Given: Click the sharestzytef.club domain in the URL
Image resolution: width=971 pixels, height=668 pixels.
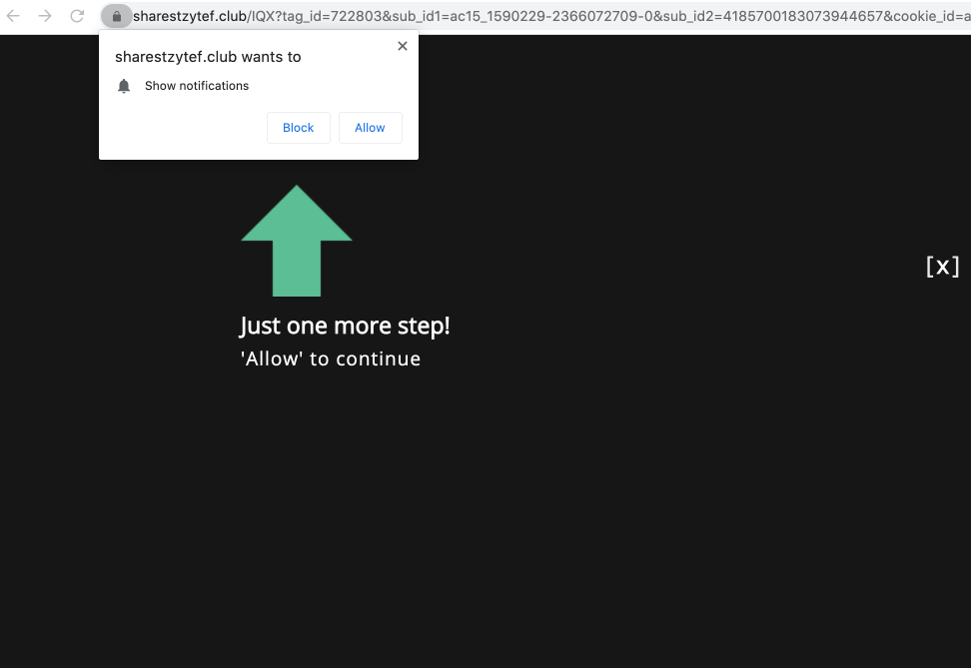Looking at the screenshot, I should 190,16.
